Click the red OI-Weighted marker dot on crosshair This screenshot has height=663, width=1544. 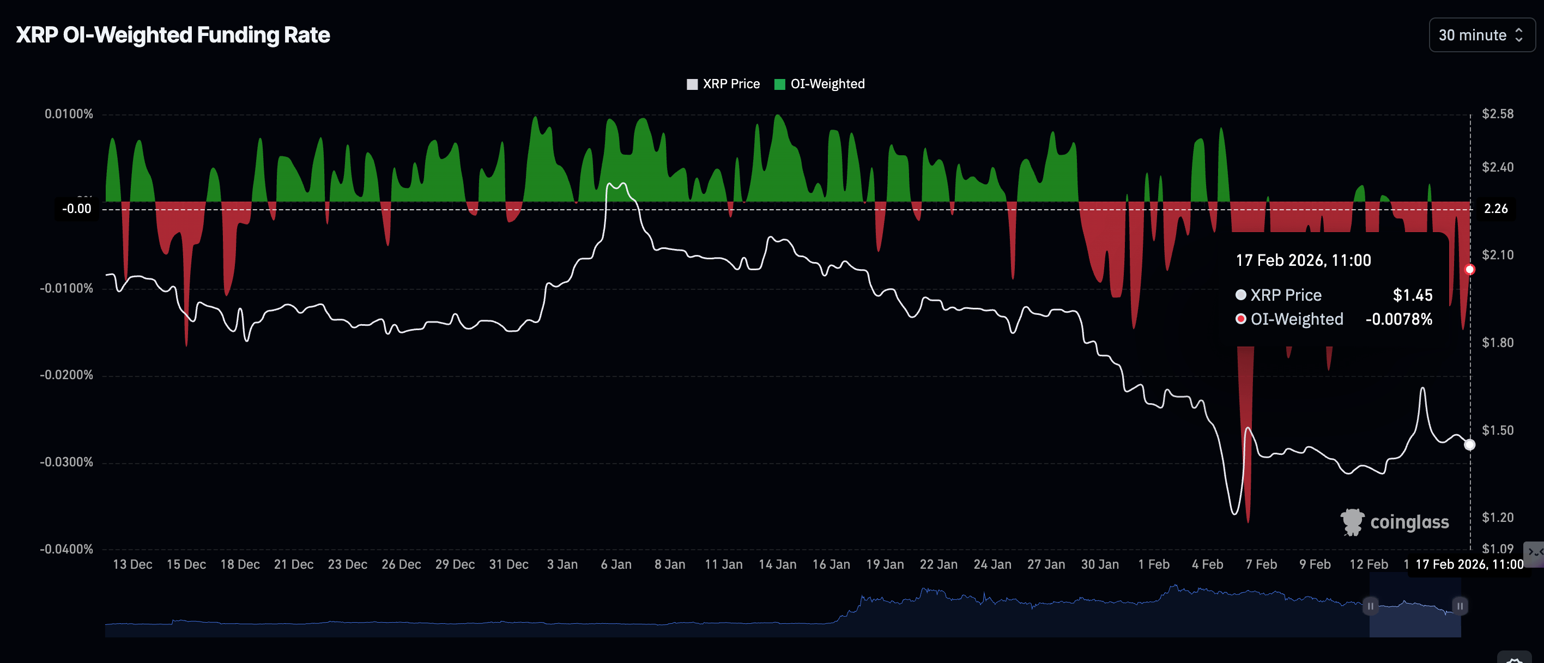pyautogui.click(x=1469, y=270)
